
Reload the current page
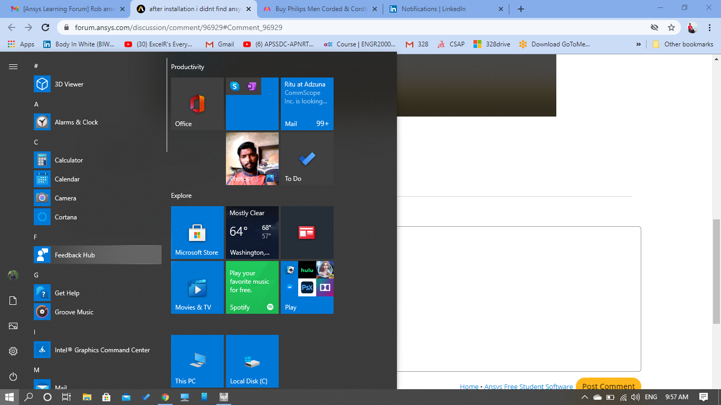point(45,27)
